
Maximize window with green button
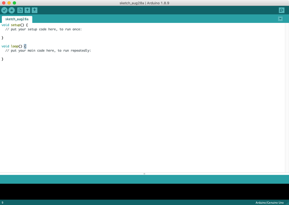(x=14, y=3)
